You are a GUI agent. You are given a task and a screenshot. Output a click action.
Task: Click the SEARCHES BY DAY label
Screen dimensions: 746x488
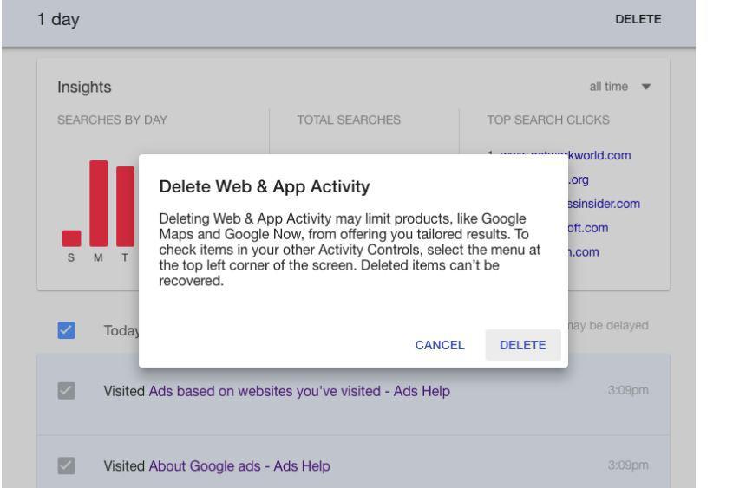point(112,120)
